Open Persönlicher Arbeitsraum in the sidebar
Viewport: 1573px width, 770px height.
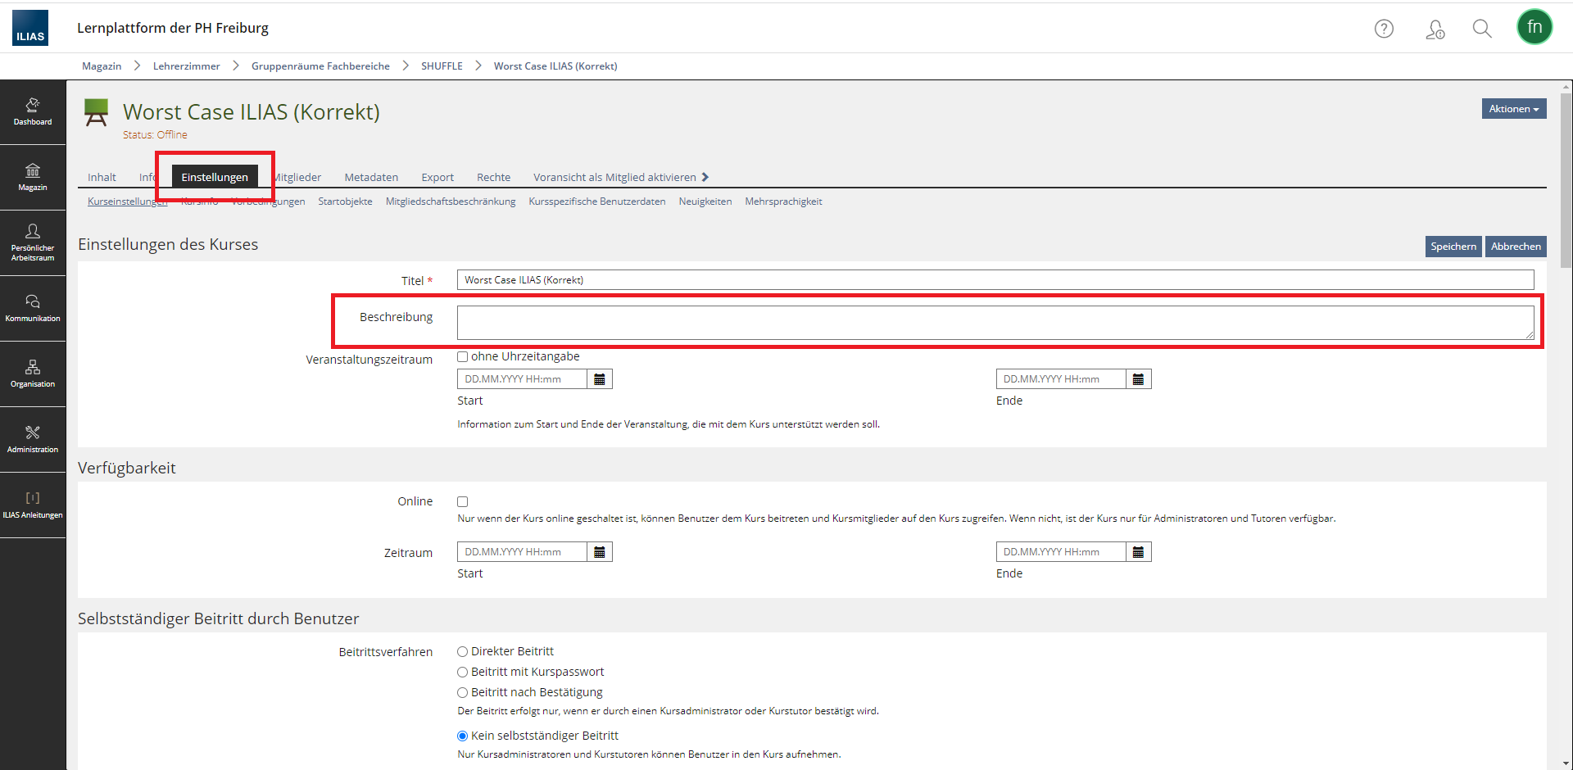(x=33, y=243)
